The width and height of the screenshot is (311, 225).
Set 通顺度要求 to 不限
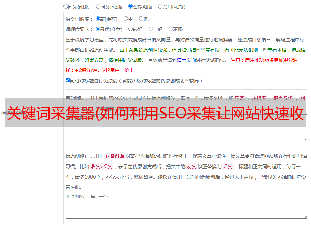[x=171, y=29]
